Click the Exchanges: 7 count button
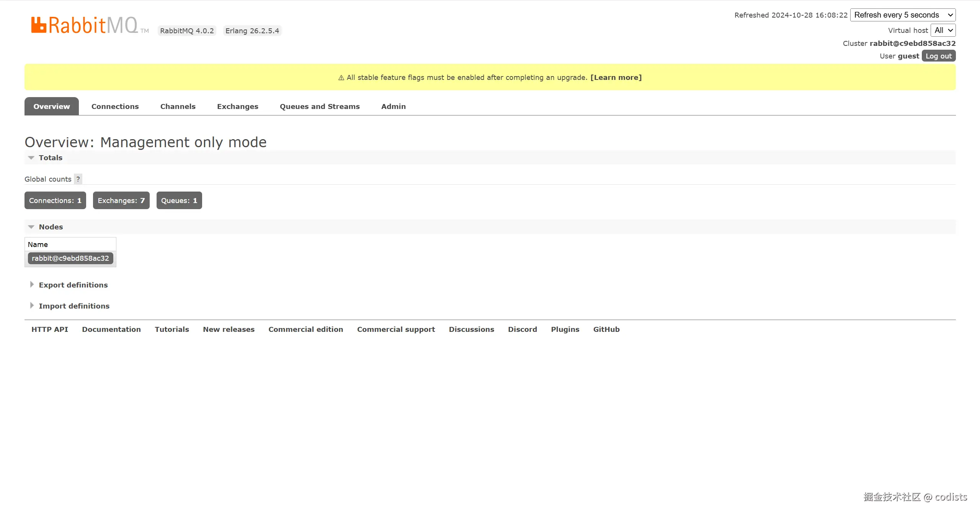Screen dimensions: 980x515 121,200
